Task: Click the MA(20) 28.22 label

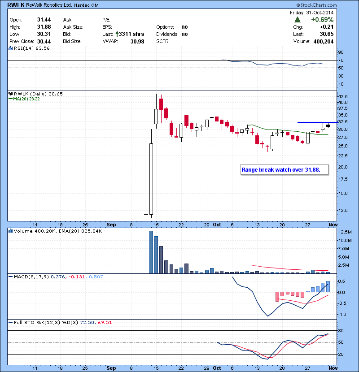Action: [x=26, y=99]
